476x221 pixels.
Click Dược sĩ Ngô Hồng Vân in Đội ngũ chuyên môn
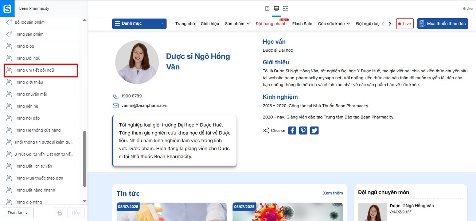tap(412, 206)
